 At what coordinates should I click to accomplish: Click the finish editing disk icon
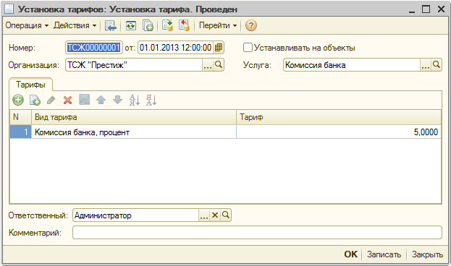coord(85,100)
